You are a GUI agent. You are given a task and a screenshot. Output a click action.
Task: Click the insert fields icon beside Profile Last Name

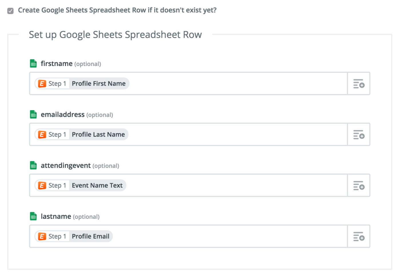point(358,134)
